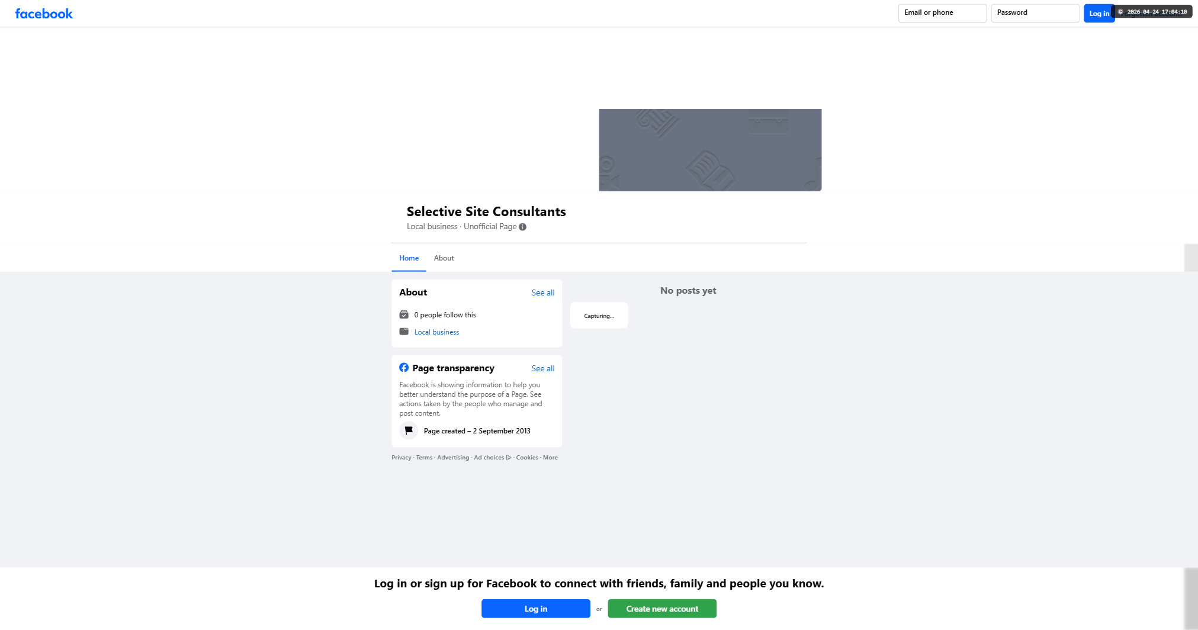Open the Cookies footer link

pos(527,458)
